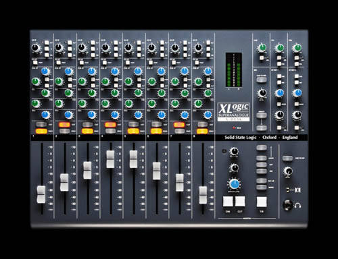This screenshot has width=338, height=259.
Task: Turn the blue Monitor Level knob
Action: coord(235,184)
